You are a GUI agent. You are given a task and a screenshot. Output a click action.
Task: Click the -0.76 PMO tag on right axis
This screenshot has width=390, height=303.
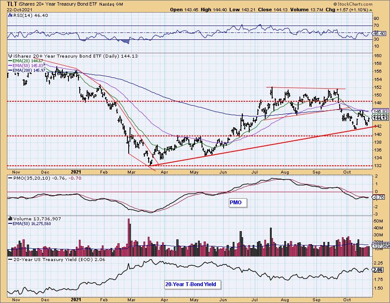[379, 197]
